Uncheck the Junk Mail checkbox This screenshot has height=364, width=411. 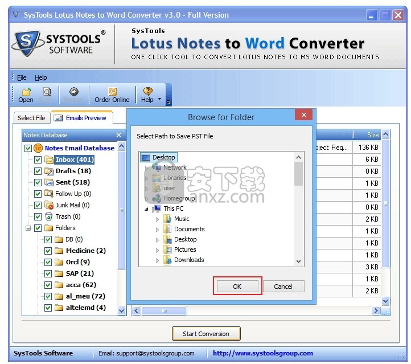click(x=38, y=205)
